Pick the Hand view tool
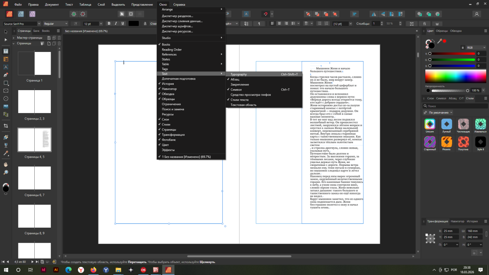This screenshot has width=489, height=275. (6, 164)
